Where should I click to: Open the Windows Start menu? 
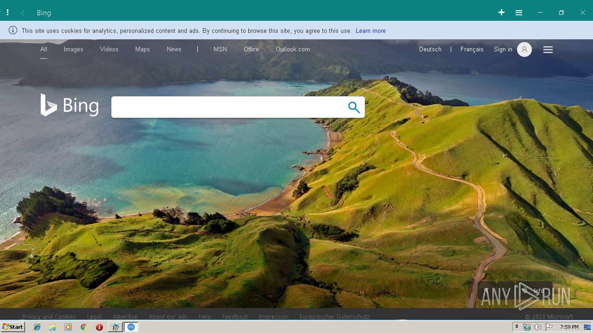point(13,327)
